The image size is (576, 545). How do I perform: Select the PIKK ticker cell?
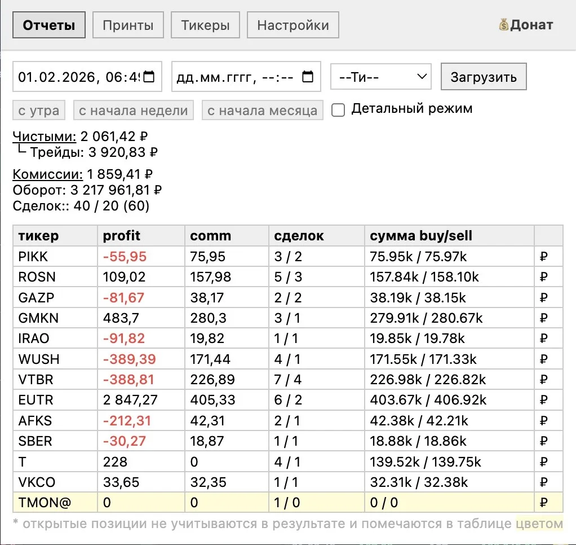point(55,256)
